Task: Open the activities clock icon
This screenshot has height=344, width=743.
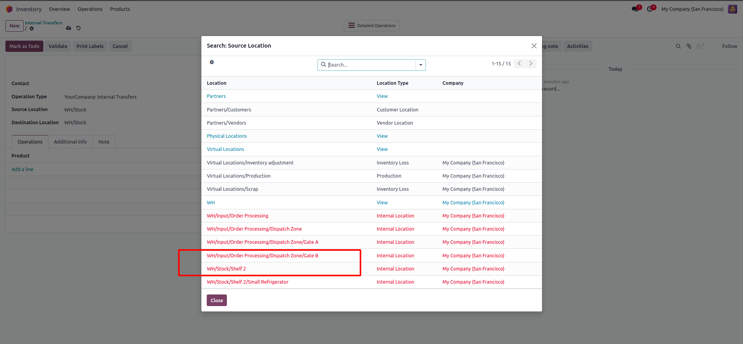Action: point(650,9)
